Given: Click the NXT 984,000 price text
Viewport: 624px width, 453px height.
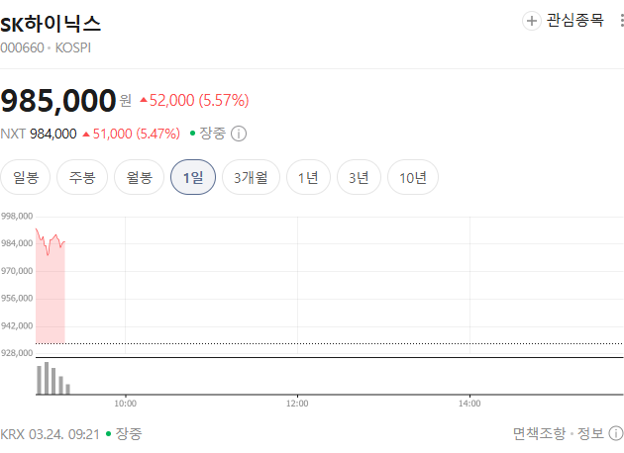Looking at the screenshot, I should 39,134.
